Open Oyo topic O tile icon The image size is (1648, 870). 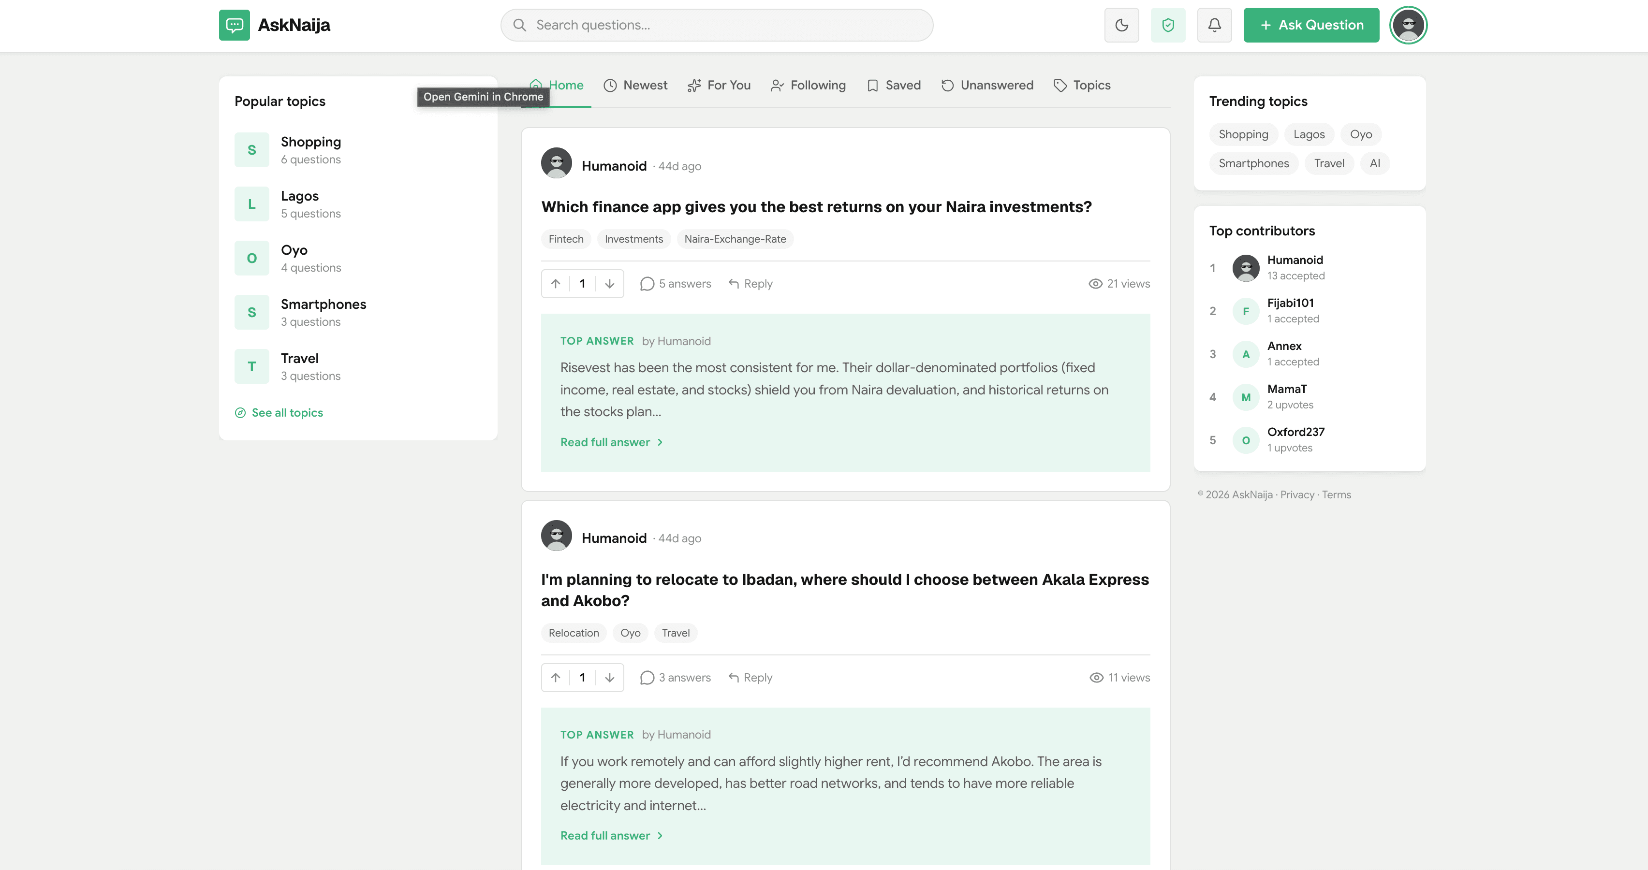[x=251, y=258]
